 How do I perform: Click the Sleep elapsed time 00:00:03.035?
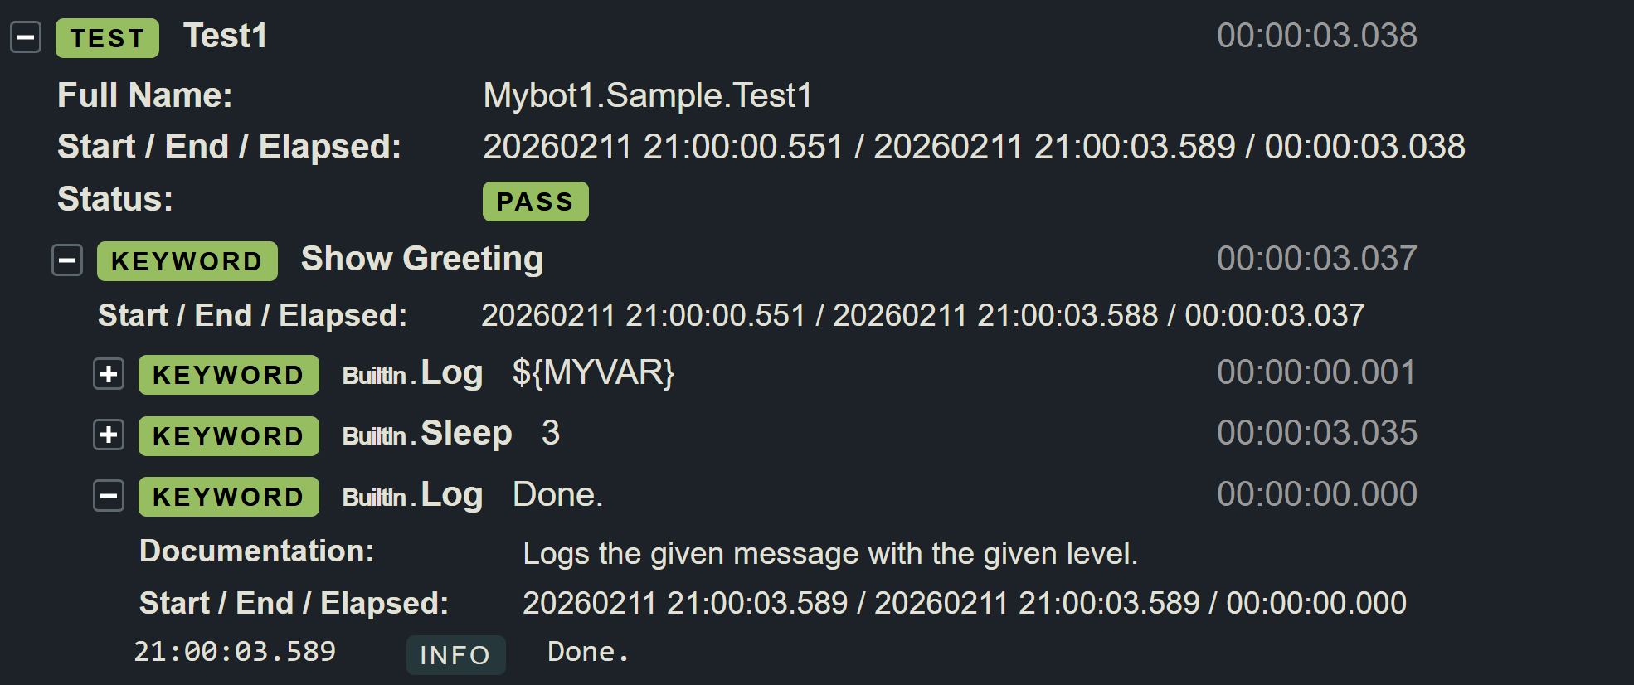coord(1316,433)
